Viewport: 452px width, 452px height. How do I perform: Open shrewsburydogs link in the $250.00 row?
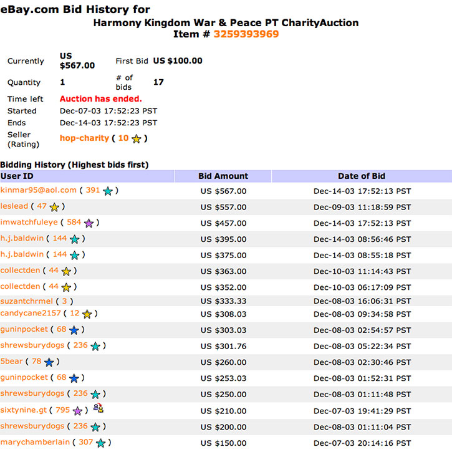[32, 393]
